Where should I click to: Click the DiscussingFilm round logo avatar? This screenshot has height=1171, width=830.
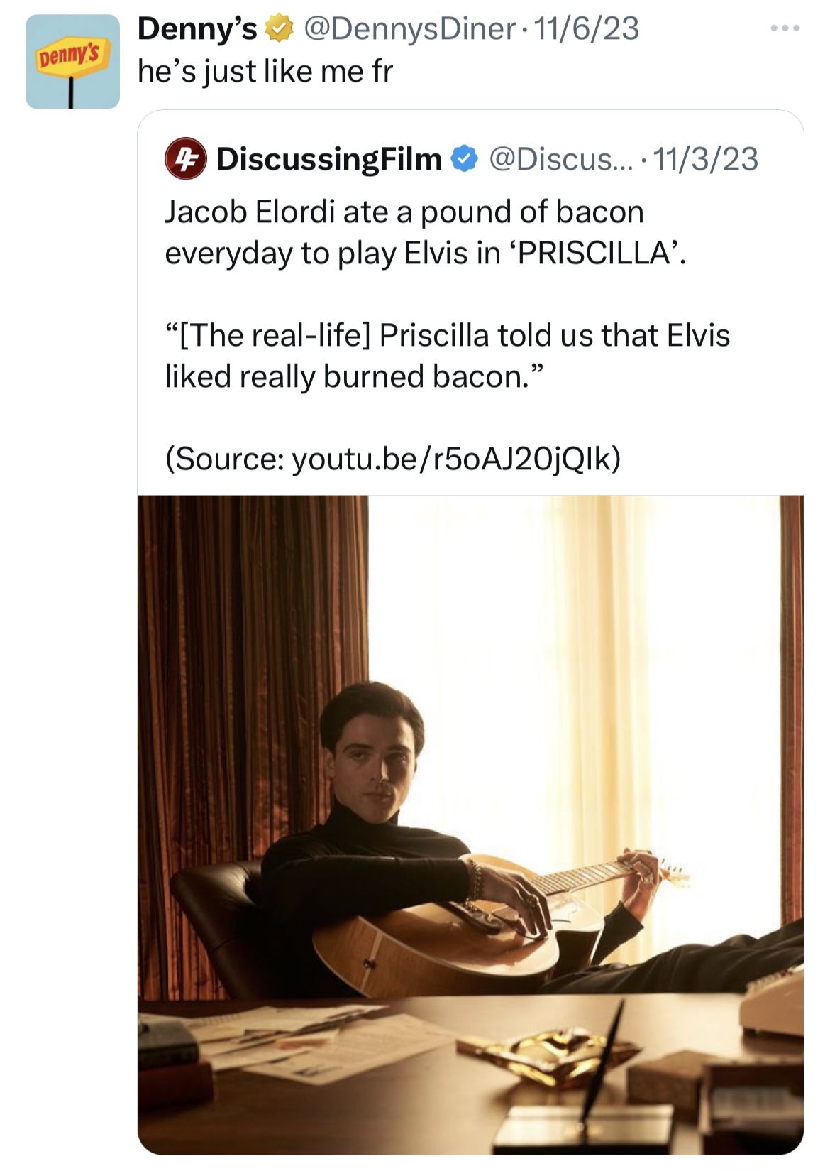click(x=185, y=158)
